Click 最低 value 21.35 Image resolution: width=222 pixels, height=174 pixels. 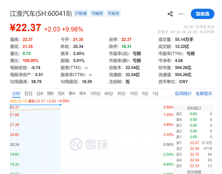coord(28,46)
